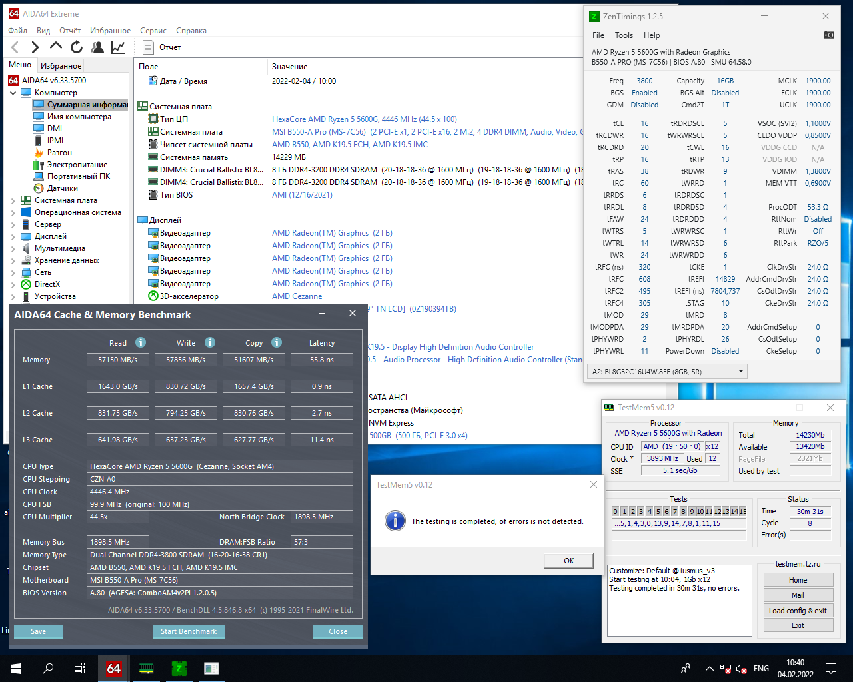853x682 pixels.
Task: Switch to AIDA64 via its taskbar icon
Action: click(x=114, y=669)
